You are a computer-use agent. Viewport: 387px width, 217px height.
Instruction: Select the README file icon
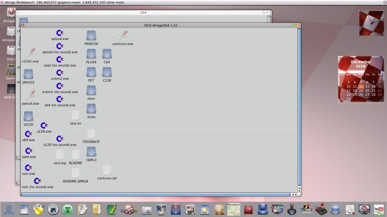(75, 155)
